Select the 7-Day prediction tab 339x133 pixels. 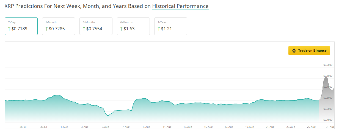pos(21,26)
